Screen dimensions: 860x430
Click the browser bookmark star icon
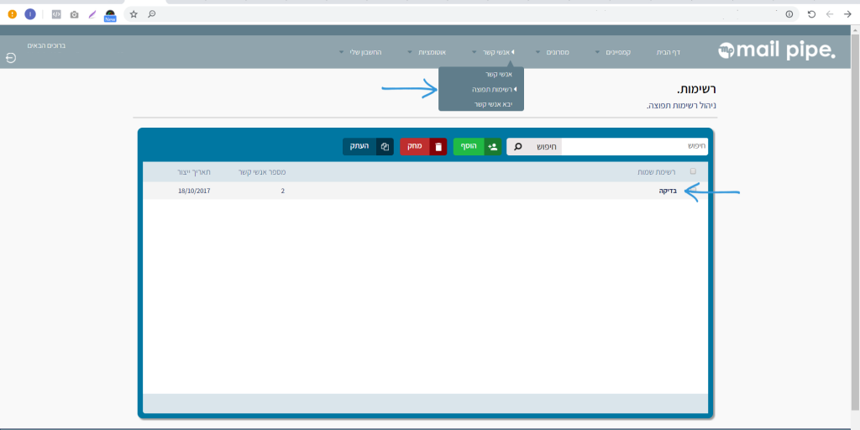pos(134,14)
